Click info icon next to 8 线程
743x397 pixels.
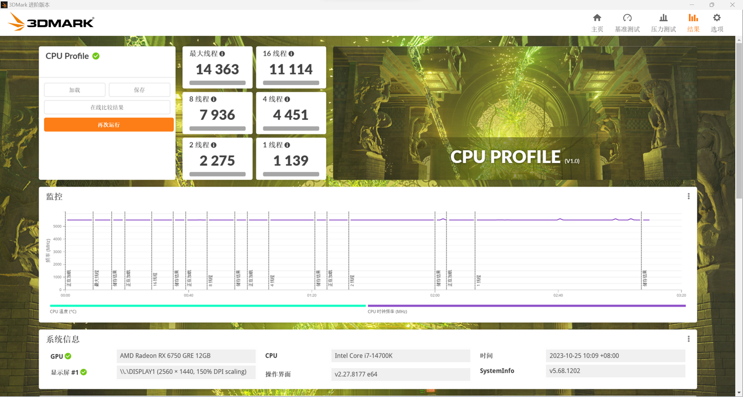[213, 99]
